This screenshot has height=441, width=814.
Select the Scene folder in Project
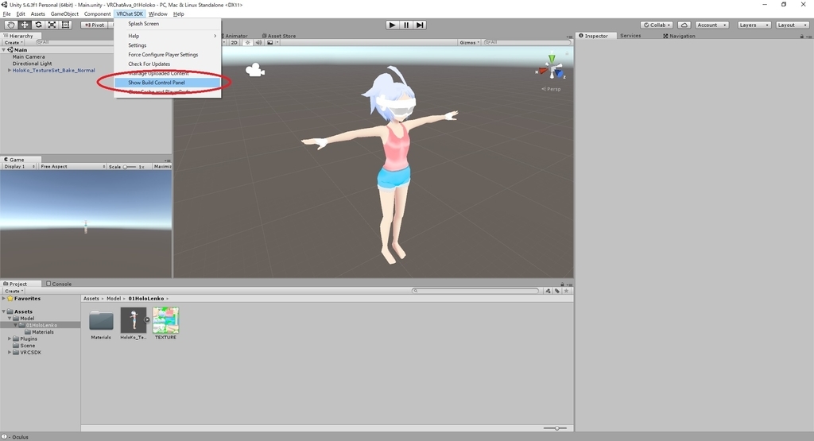[x=24, y=346]
